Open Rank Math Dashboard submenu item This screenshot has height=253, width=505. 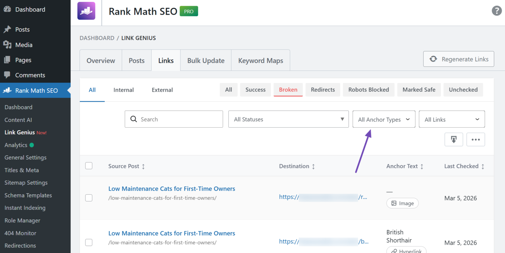pyautogui.click(x=18, y=107)
